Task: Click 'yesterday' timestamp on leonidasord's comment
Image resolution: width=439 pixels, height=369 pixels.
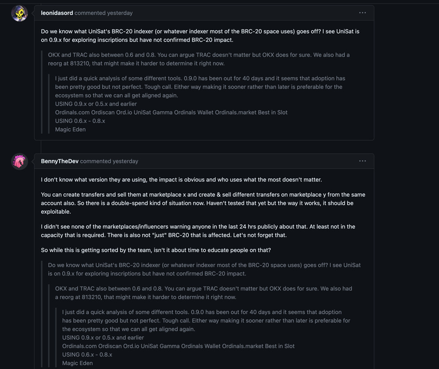Action: coord(120,13)
